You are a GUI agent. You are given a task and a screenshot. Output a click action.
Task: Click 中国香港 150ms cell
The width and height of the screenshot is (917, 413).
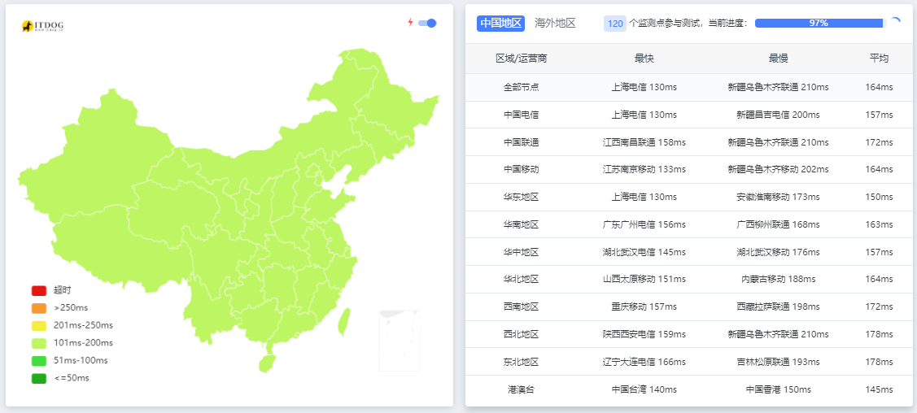pyautogui.click(x=778, y=389)
